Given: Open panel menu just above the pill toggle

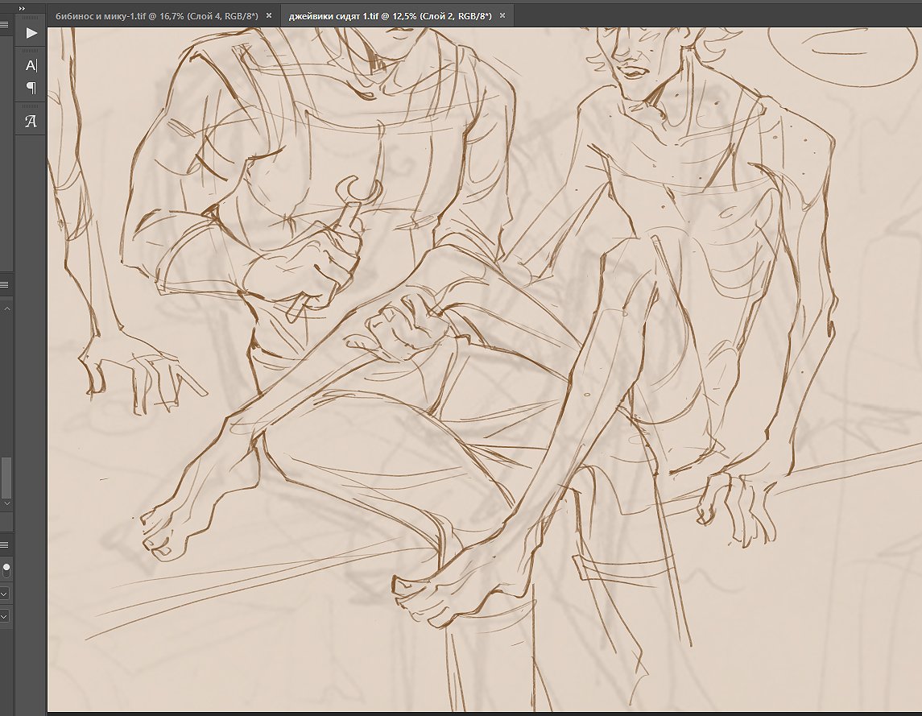Looking at the screenshot, I should tap(5, 544).
